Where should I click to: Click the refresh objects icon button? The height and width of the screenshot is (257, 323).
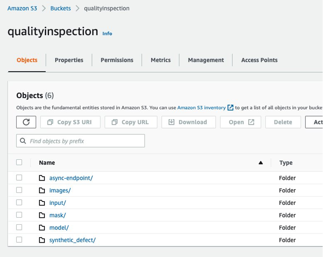(x=26, y=122)
